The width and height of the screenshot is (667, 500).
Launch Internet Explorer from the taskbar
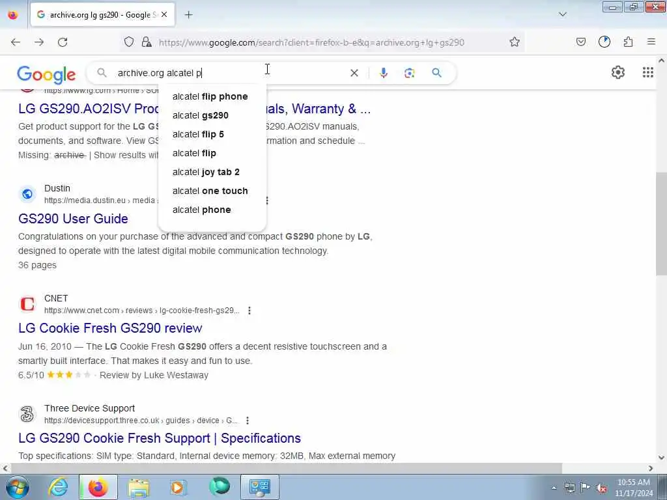pos(58,487)
